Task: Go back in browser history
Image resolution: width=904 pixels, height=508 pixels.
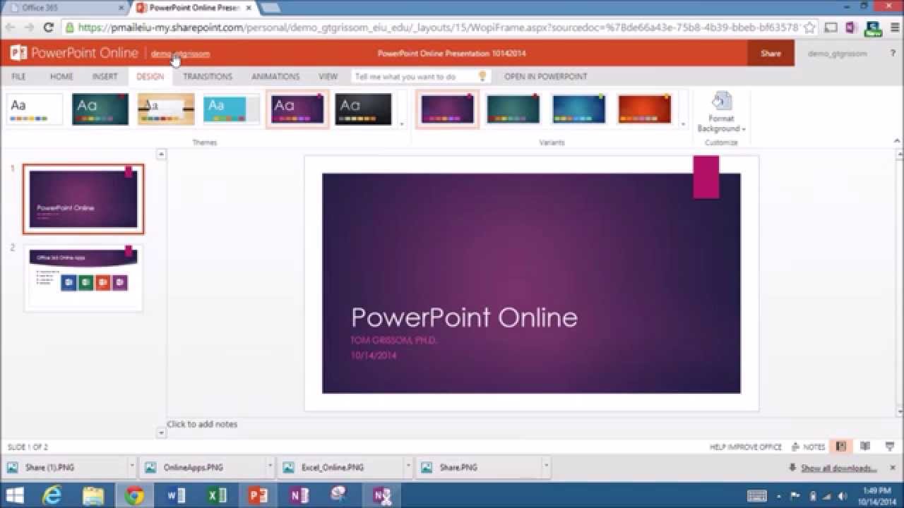Action: pos(10,28)
